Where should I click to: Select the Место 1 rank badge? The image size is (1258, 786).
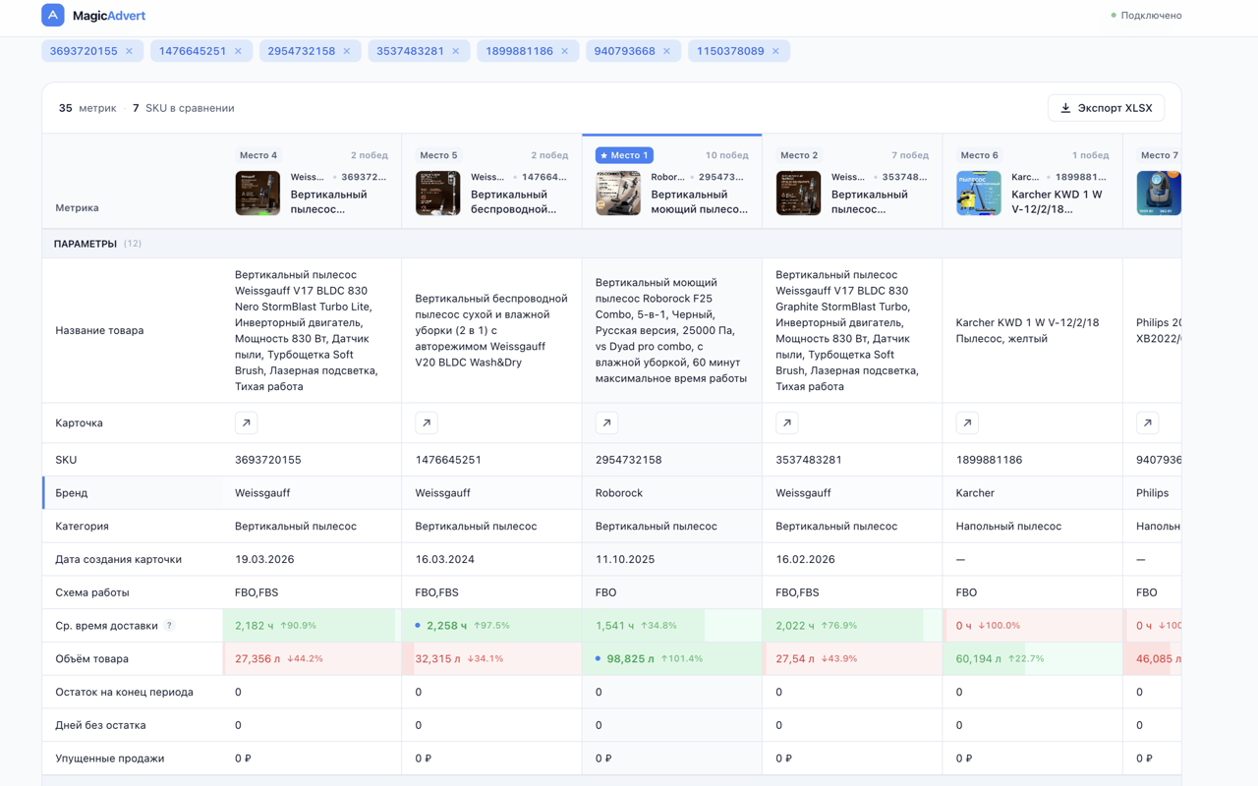[x=624, y=155]
